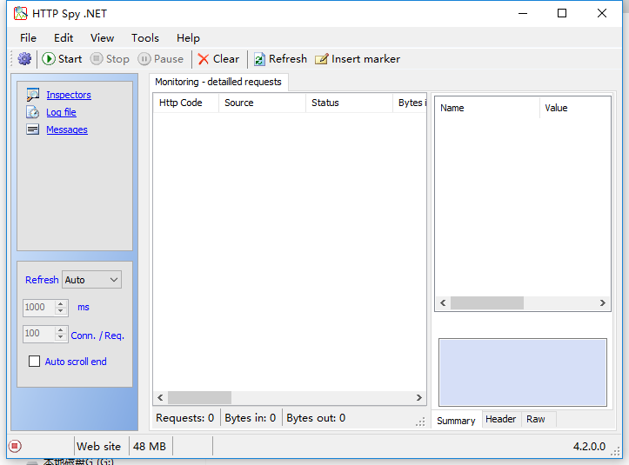
Task: Open the Log file link
Action: pyautogui.click(x=61, y=112)
